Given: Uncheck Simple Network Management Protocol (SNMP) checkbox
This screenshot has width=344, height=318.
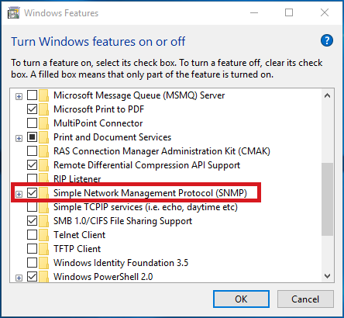Looking at the screenshot, I should [x=32, y=193].
